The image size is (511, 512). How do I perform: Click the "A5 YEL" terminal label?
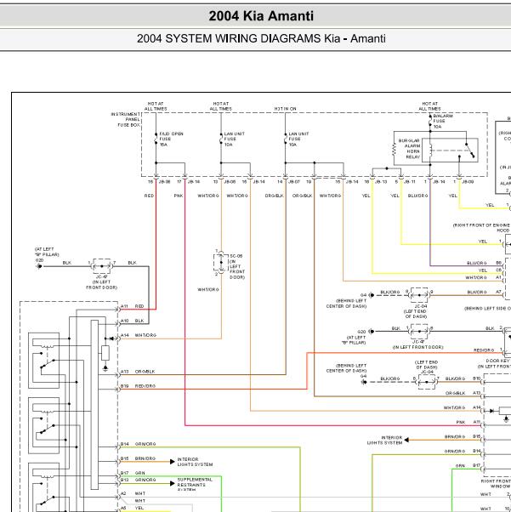(132, 509)
